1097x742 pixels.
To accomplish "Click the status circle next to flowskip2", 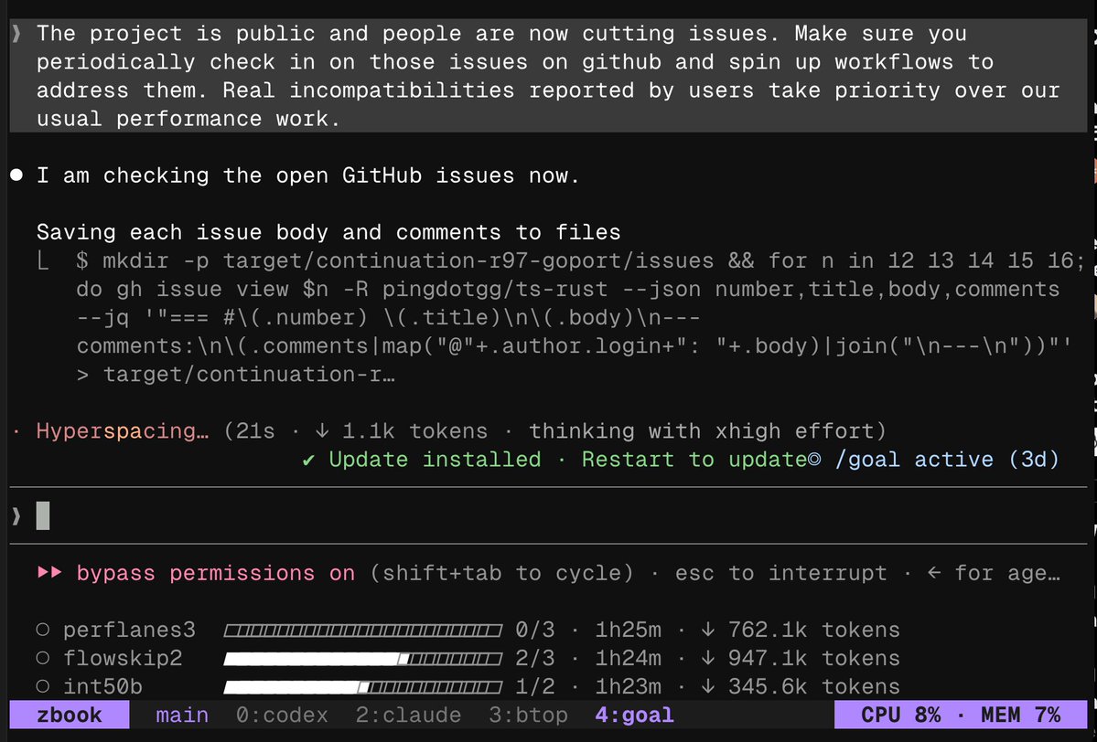I will tap(43, 658).
